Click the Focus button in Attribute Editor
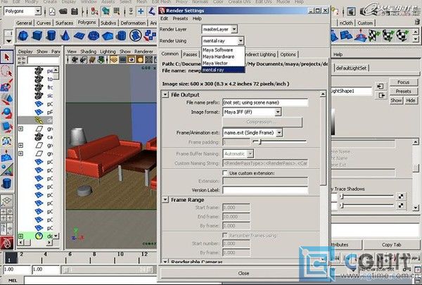Image resolution: width=422 pixels, height=285 pixels. pos(403,82)
